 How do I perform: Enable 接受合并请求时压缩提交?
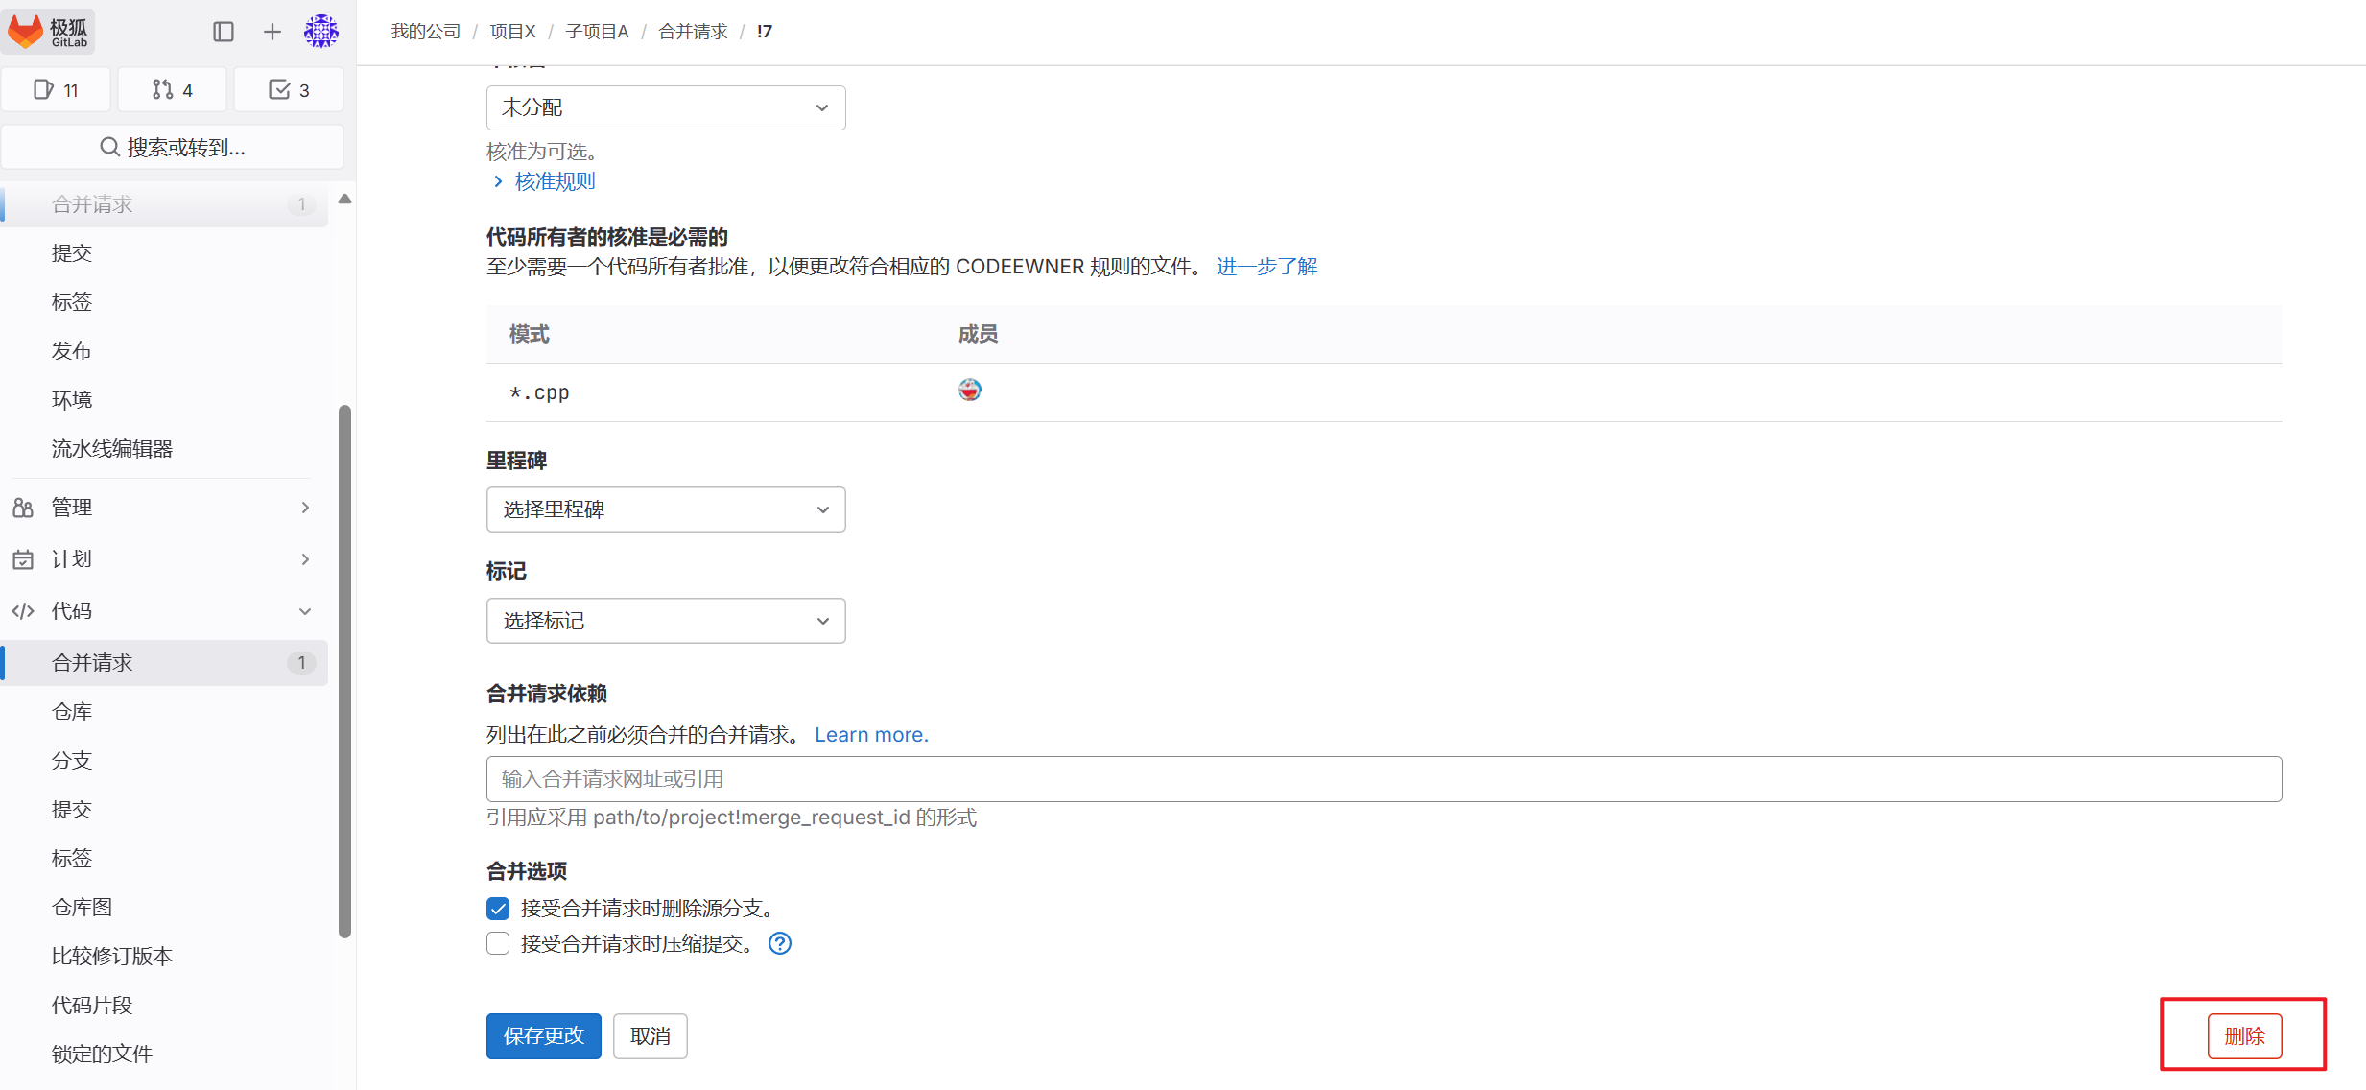click(x=498, y=943)
